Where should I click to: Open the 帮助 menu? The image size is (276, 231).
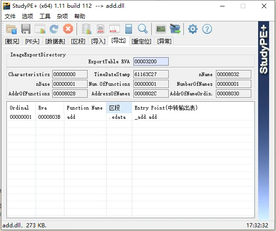coord(80,16)
